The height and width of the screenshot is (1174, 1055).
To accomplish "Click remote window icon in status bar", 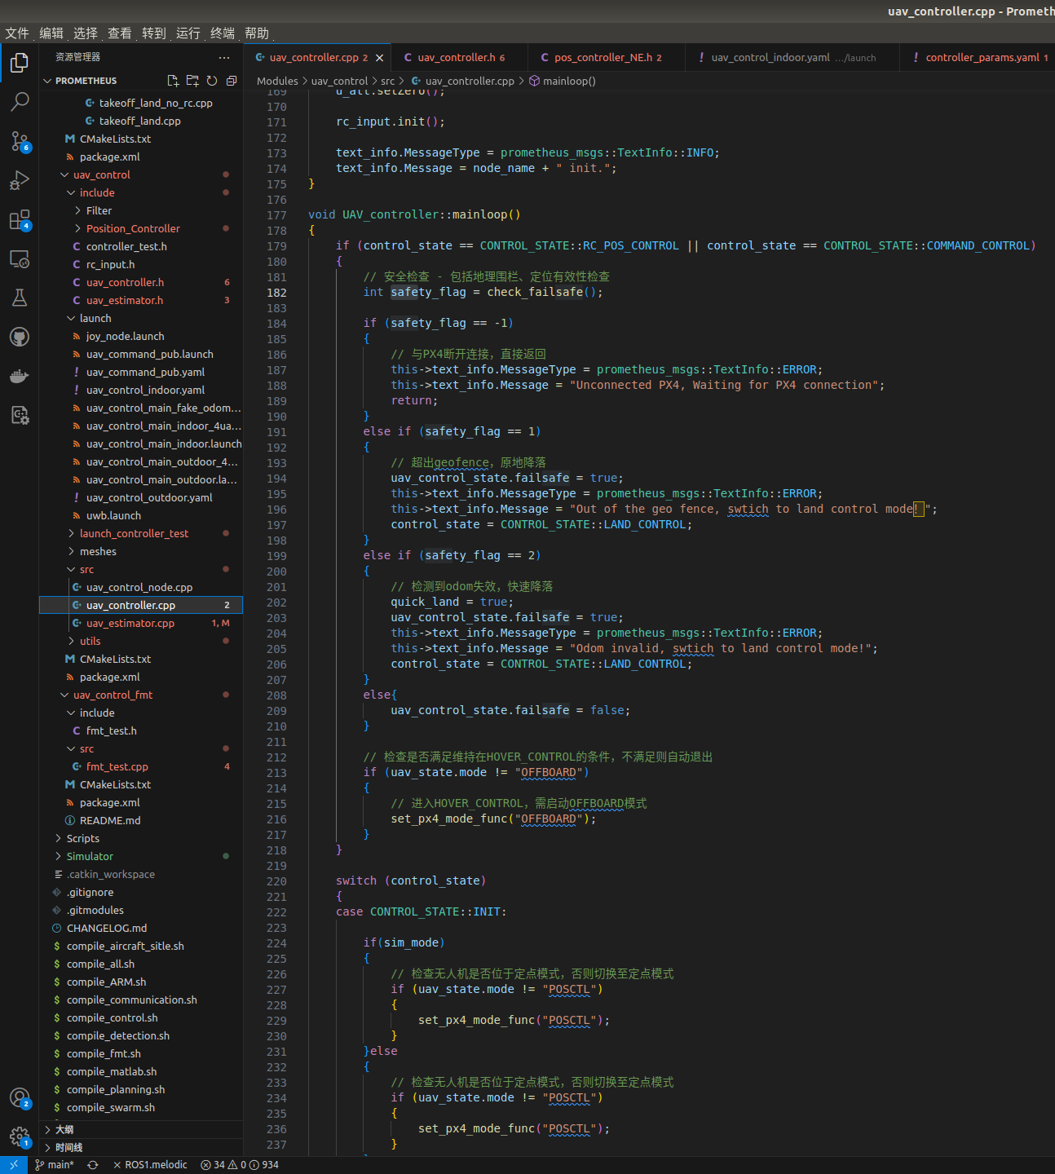I will [14, 1165].
